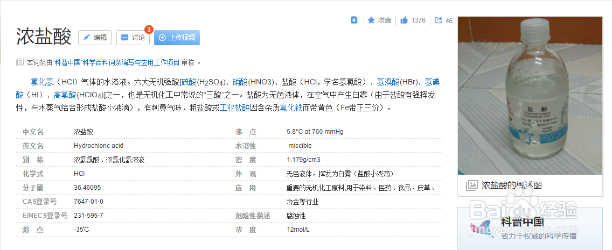Select the hazard description 腐蚀性

(296, 216)
